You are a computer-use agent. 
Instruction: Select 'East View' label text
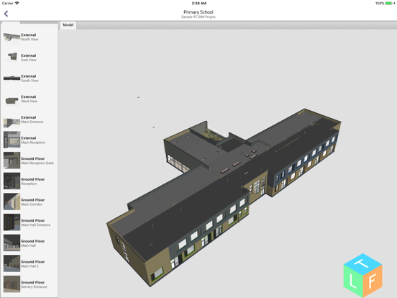click(29, 60)
